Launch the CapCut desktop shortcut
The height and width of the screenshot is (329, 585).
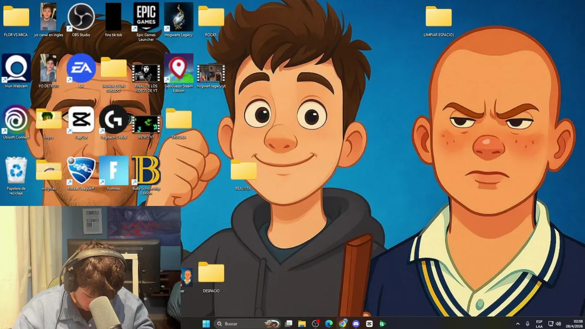point(81,122)
